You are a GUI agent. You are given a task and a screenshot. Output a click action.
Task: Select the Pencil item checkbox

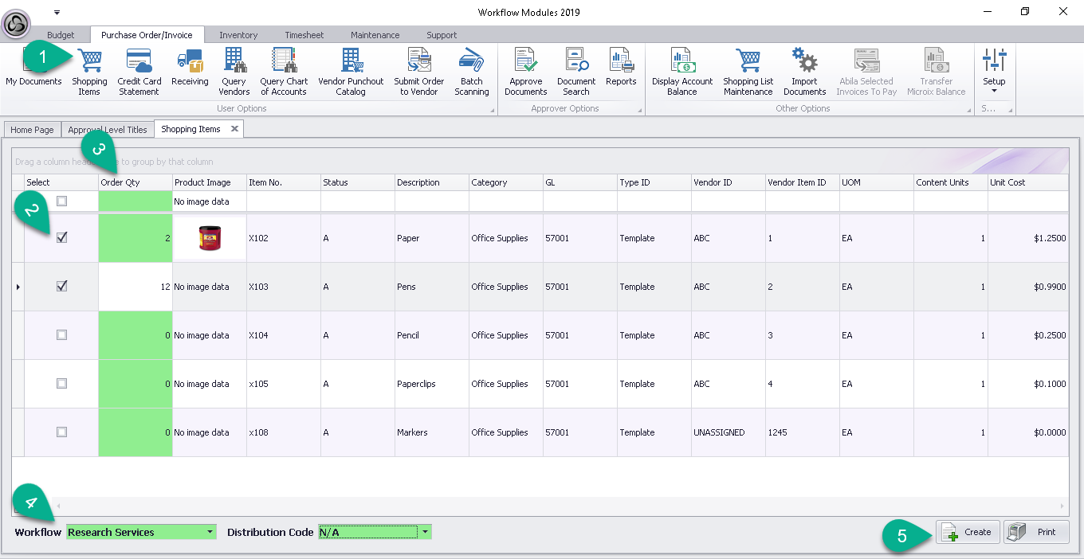click(62, 335)
